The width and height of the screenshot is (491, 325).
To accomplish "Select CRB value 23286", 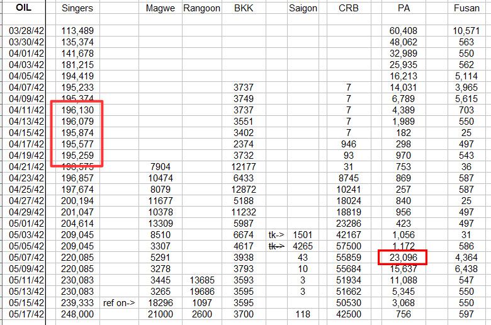I will click(x=349, y=224).
